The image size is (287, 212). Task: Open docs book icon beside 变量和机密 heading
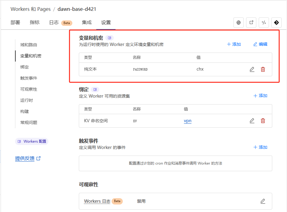click(110, 38)
